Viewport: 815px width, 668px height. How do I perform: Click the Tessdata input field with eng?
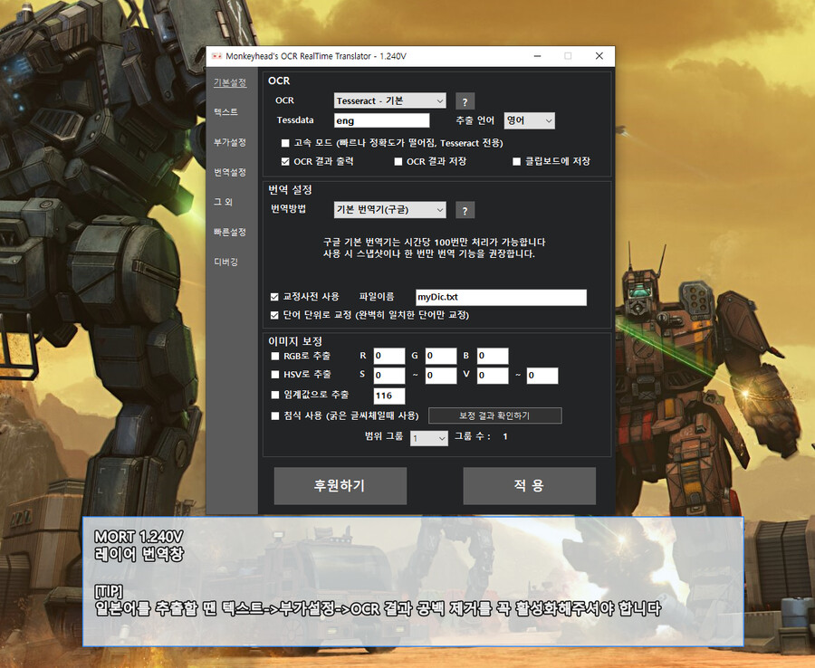[381, 120]
